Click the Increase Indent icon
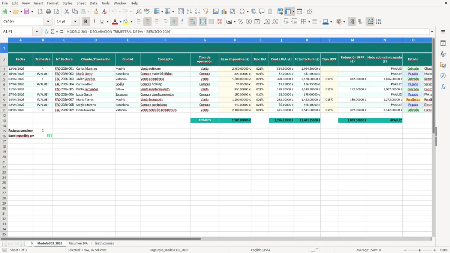The height and width of the screenshot is (253, 450). [286, 22]
